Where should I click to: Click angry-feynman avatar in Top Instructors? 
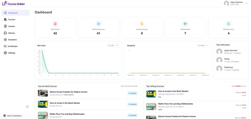[219, 51]
